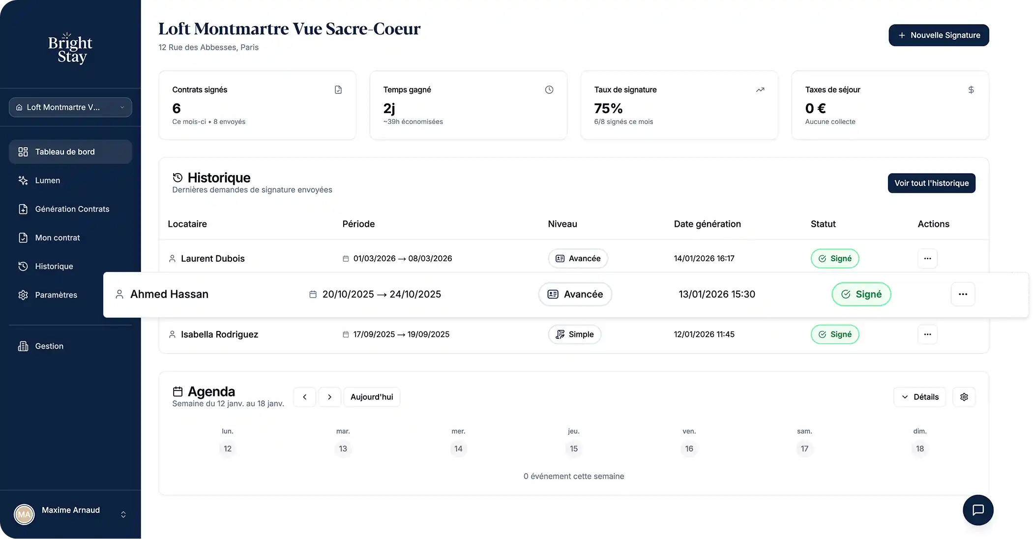Open Paramètres from the sidebar
Image resolution: width=1033 pixels, height=539 pixels.
point(56,295)
